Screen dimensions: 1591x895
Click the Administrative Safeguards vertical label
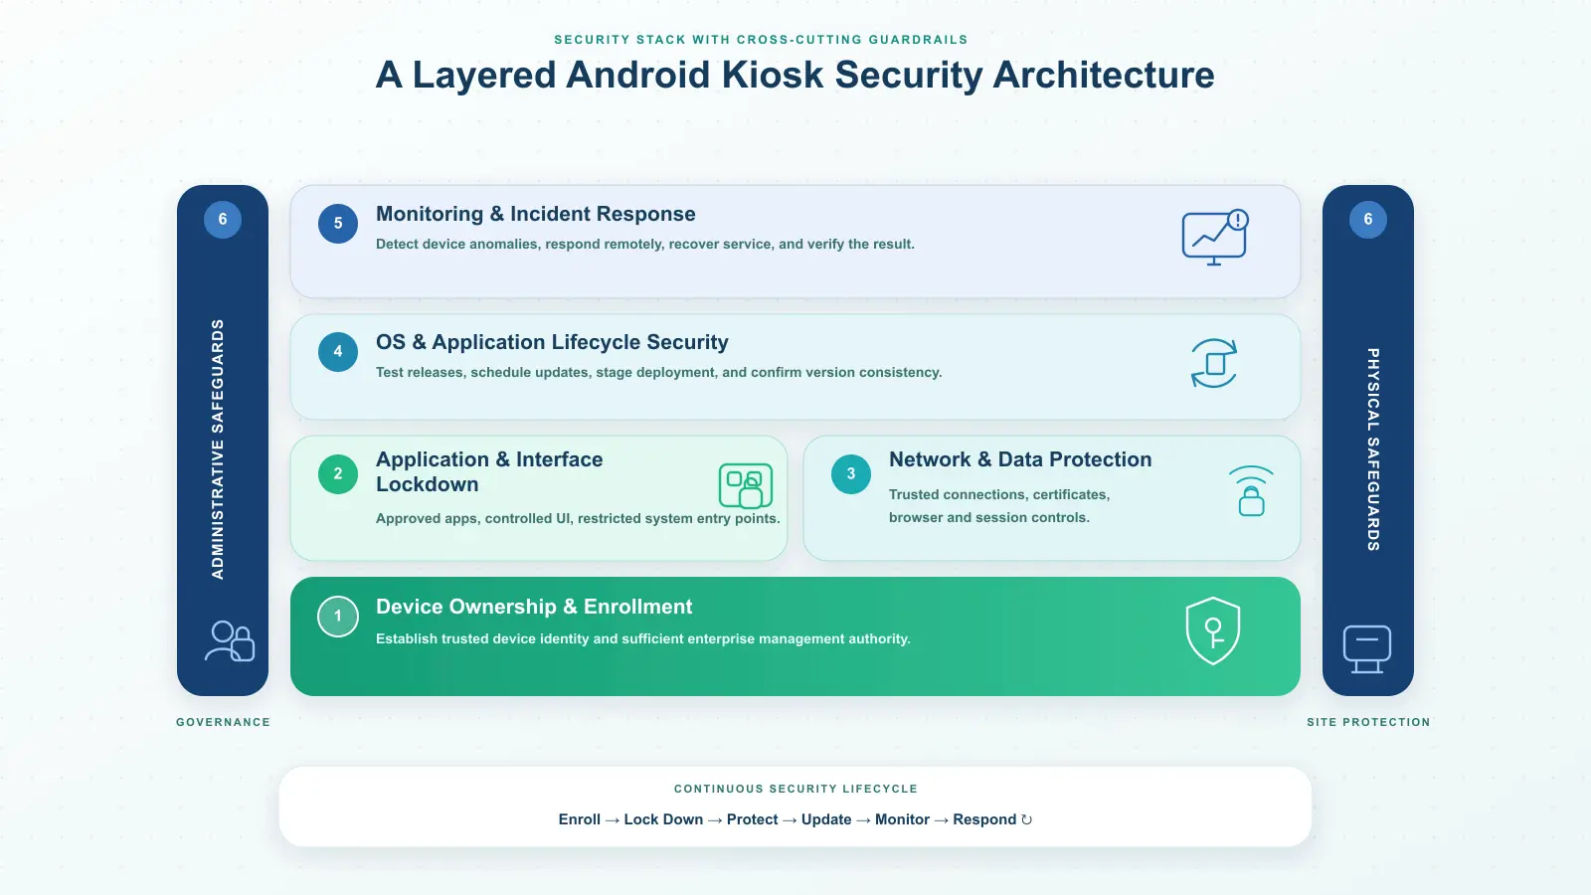point(218,448)
